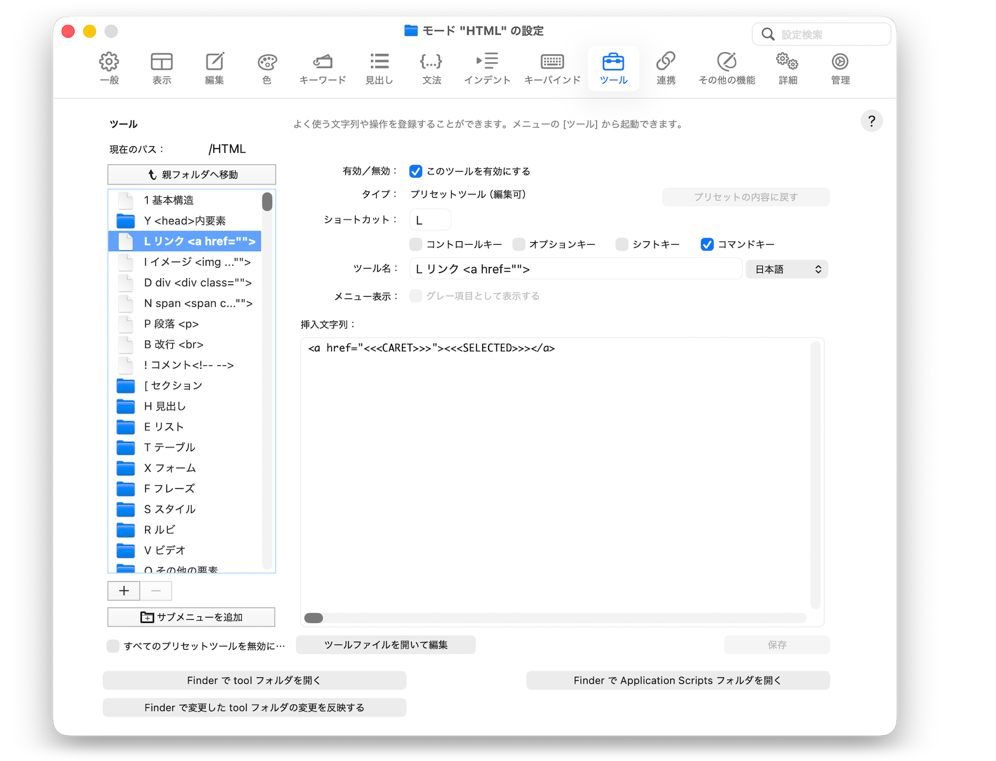The height and width of the screenshot is (761, 996).
Task: Toggle the コマンドキー checkbox off
Action: pos(707,245)
